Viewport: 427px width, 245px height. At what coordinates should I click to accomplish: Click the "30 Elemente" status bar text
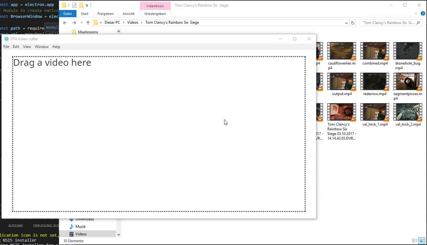[73, 241]
